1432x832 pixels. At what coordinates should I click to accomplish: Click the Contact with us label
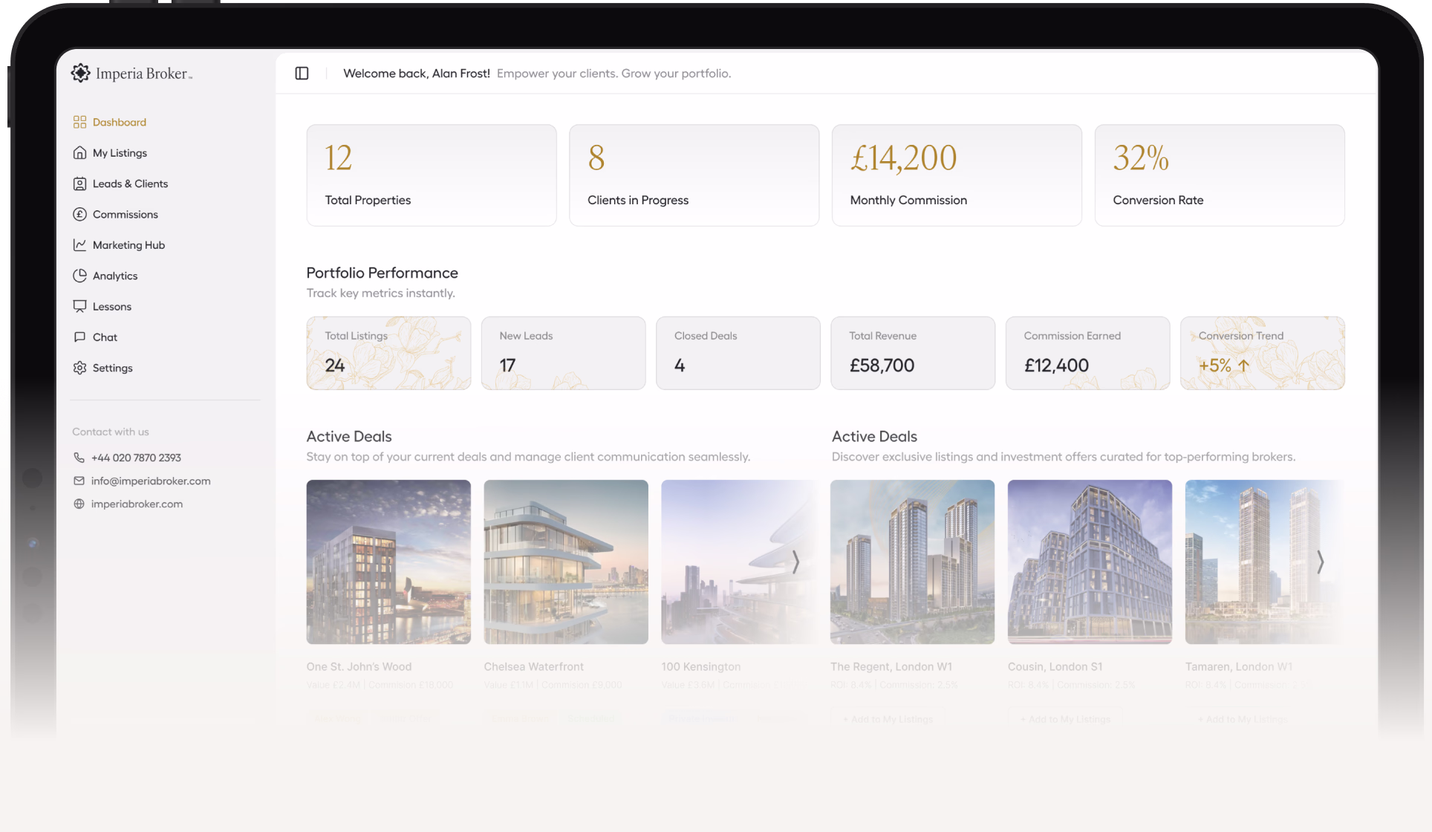pyautogui.click(x=111, y=432)
